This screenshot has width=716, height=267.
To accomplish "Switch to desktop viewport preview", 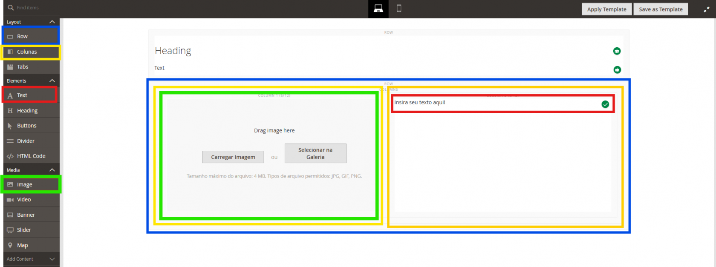I will pyautogui.click(x=378, y=9).
